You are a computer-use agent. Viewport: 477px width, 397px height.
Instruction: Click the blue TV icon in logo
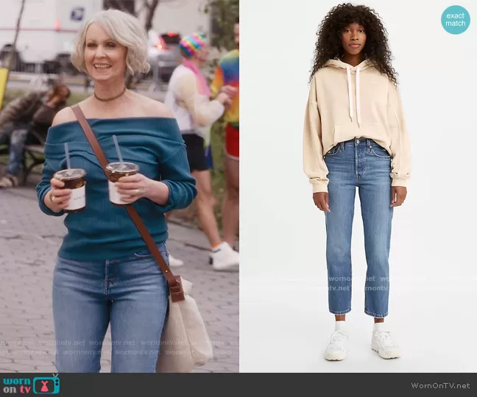click(x=46, y=384)
